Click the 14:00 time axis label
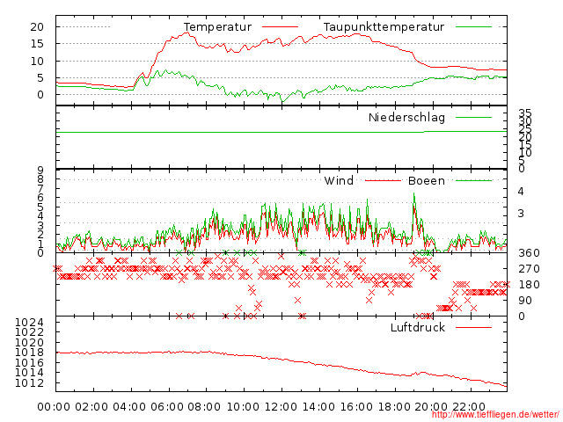The width and height of the screenshot is (563, 422). pos(318,407)
